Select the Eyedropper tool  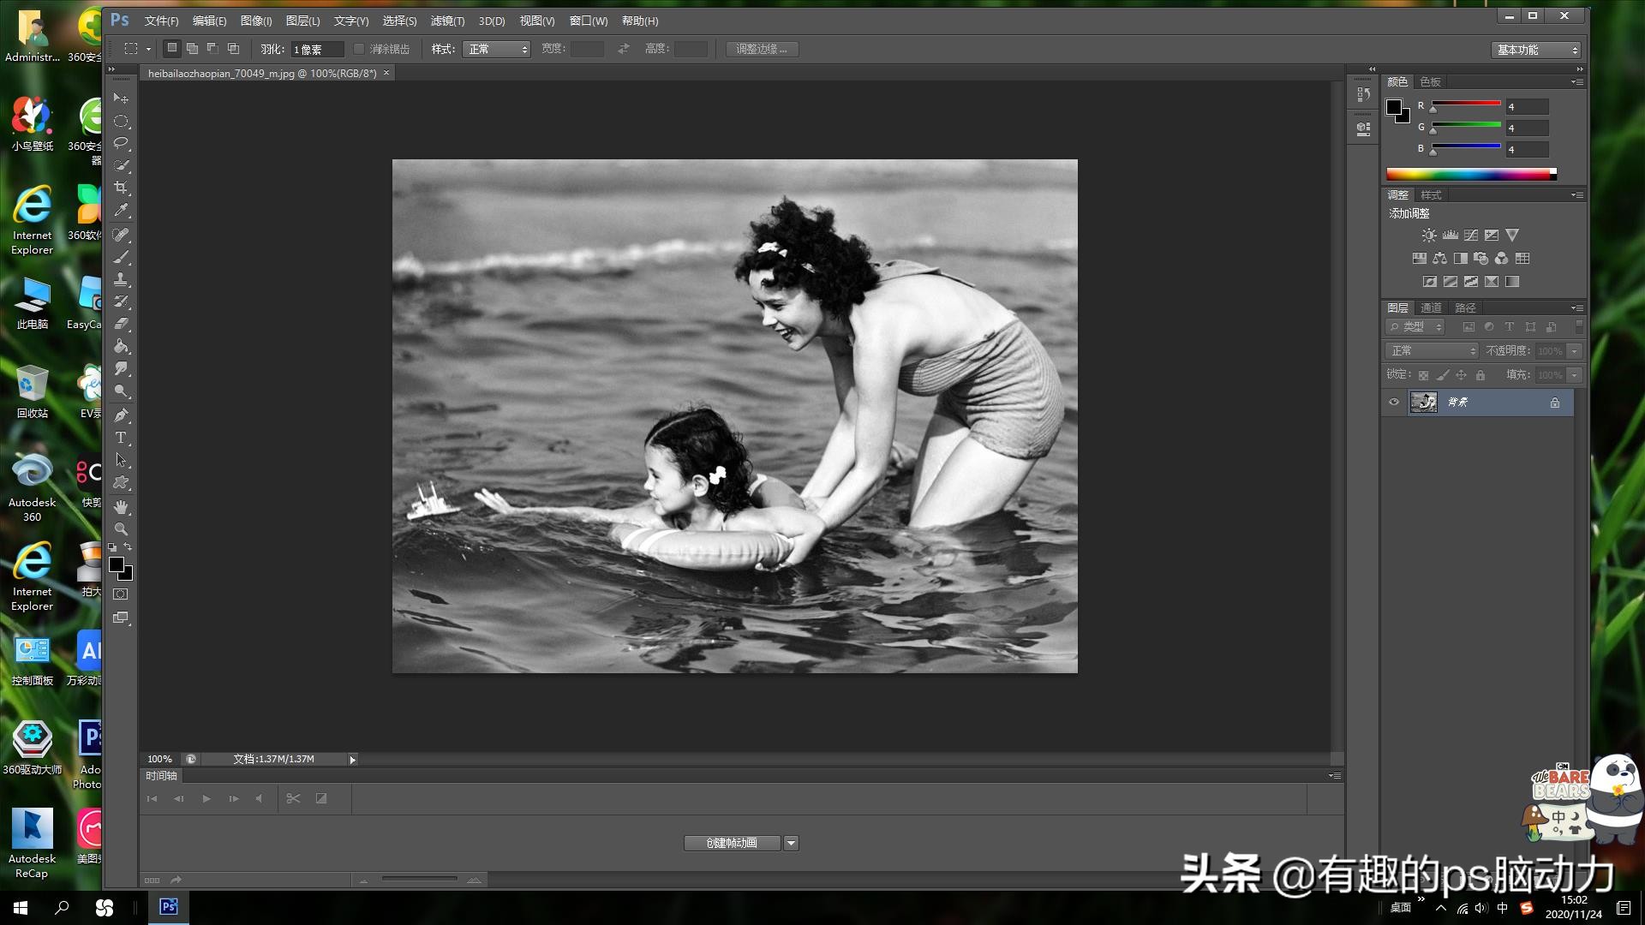121,210
